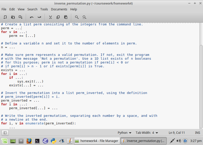
Task: Open Find with magnifier icon
Action: point(77,17)
